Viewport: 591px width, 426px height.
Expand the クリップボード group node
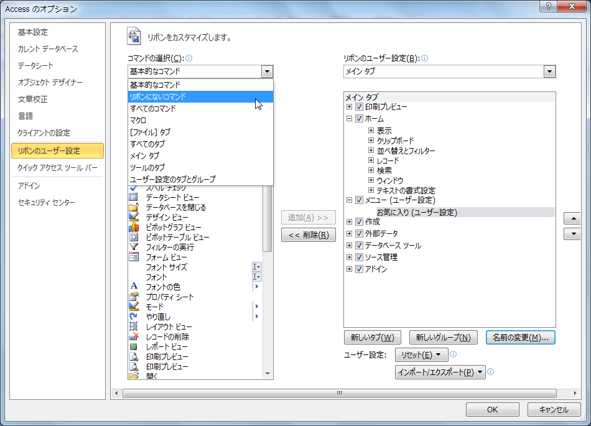tap(371, 140)
